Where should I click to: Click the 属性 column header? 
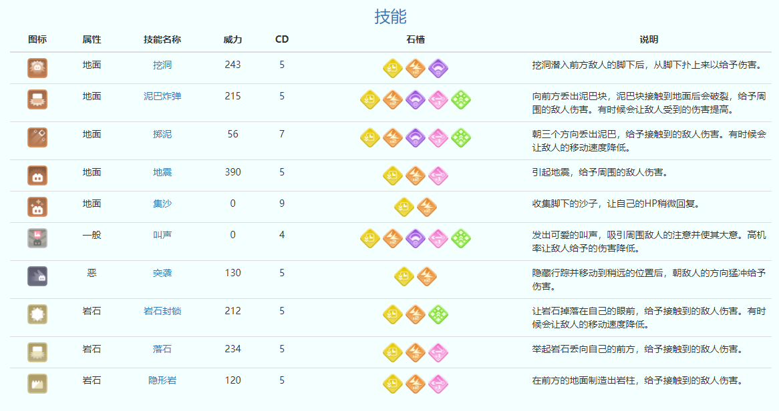pyautogui.click(x=92, y=40)
